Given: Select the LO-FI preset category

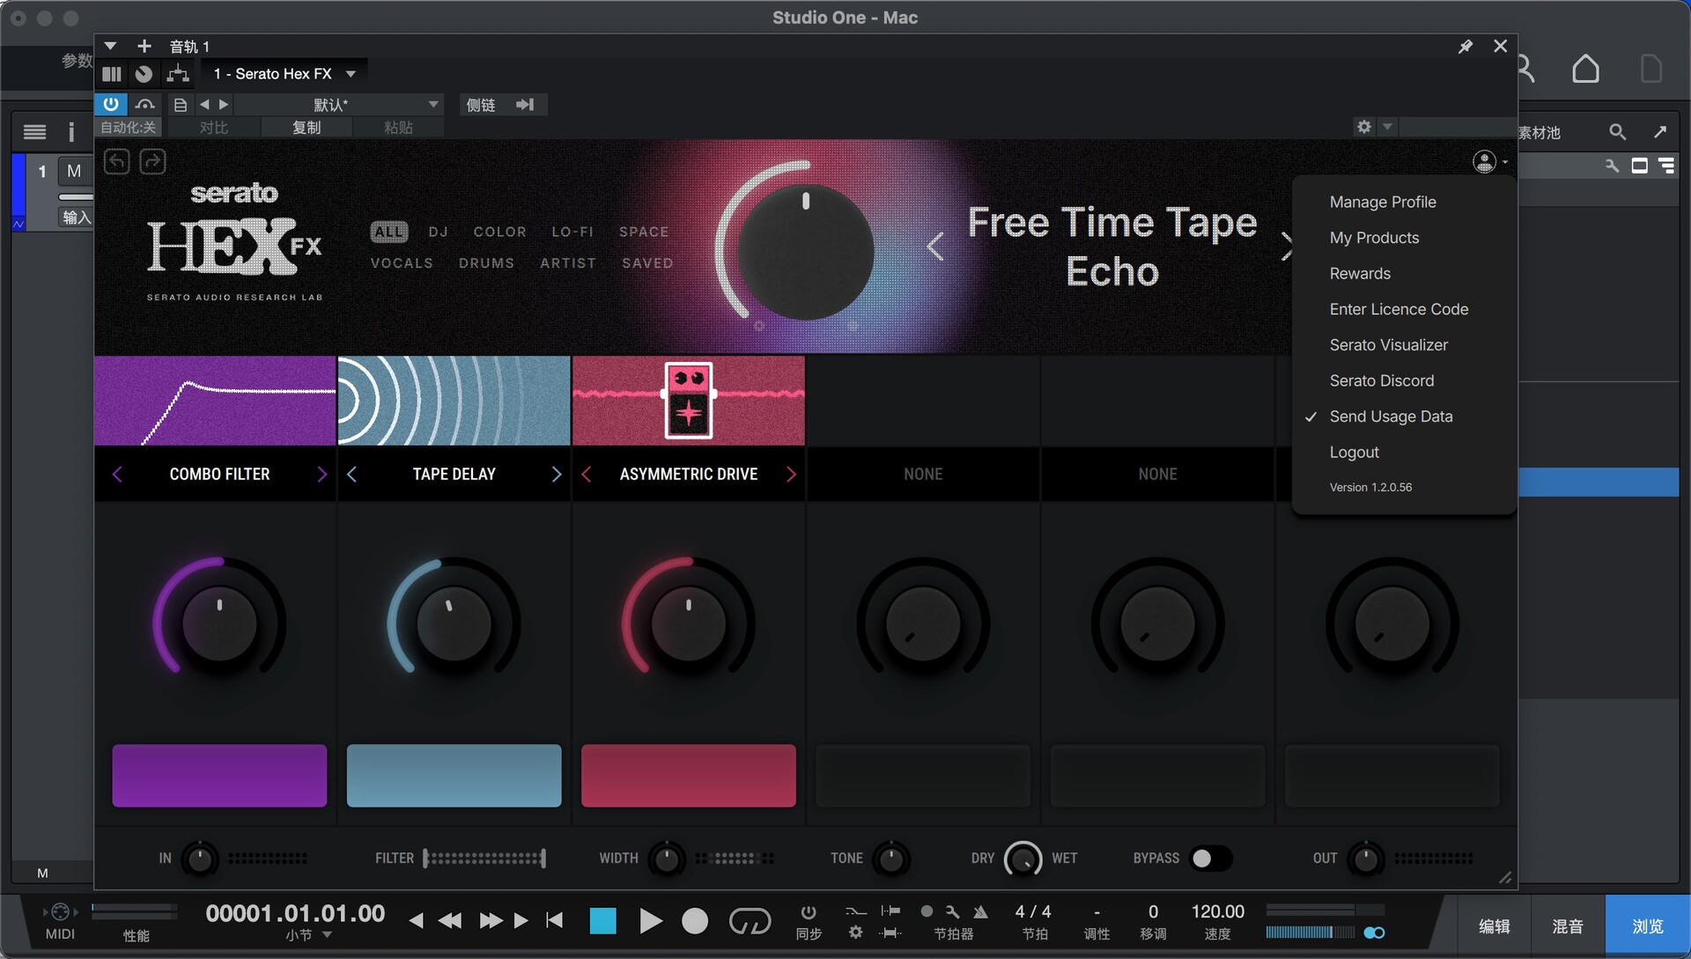Looking at the screenshot, I should pyautogui.click(x=572, y=232).
